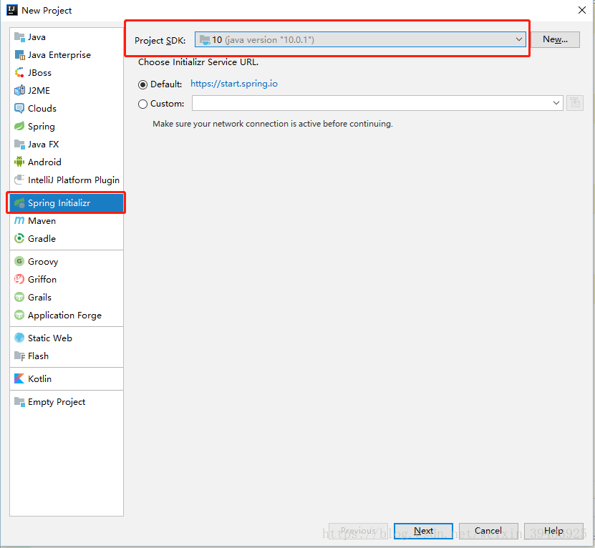The width and height of the screenshot is (595, 548).
Task: Click the IntelliJ Platform Plugin icon
Action: (19, 180)
